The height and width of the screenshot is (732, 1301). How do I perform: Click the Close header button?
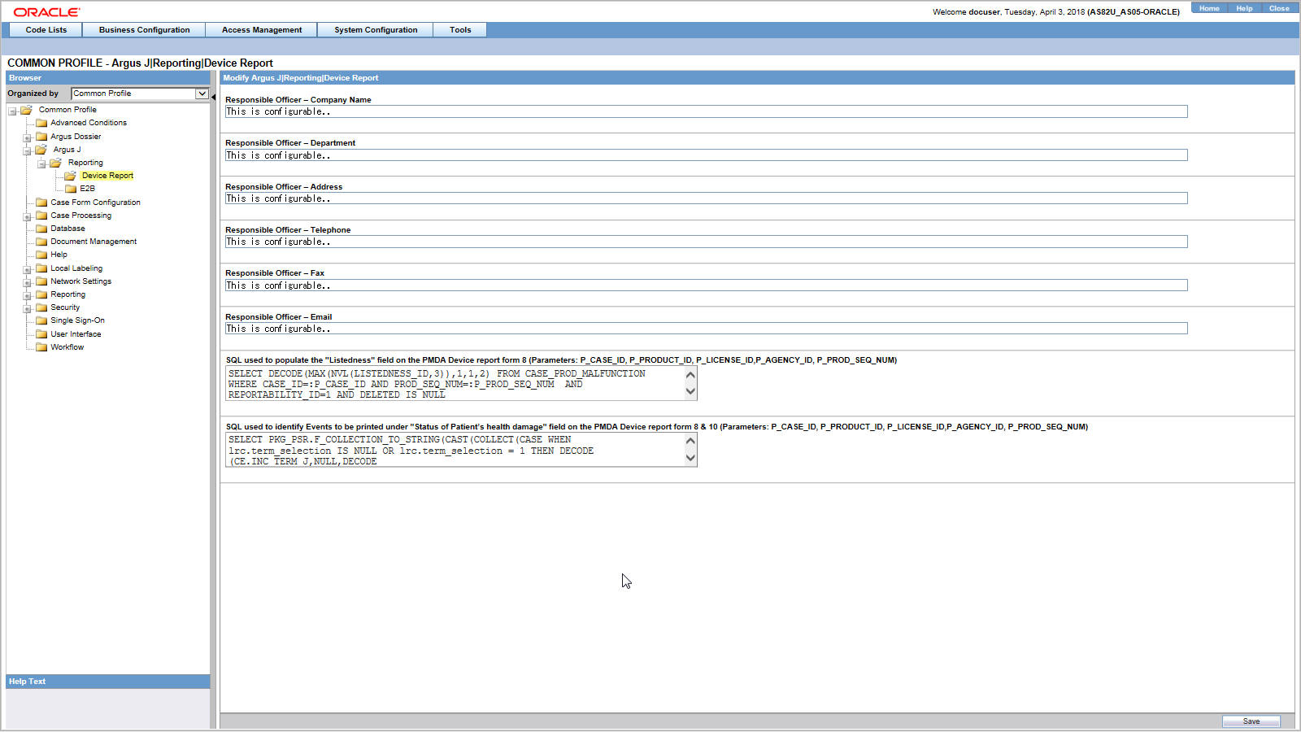1279,8
